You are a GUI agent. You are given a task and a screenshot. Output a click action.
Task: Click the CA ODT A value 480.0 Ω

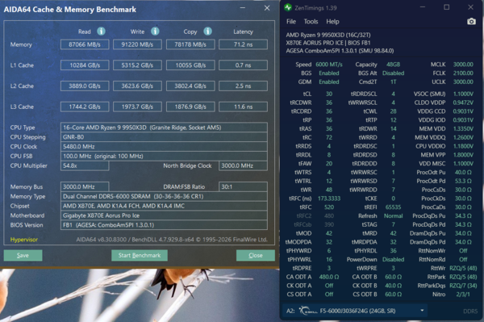tap(329, 277)
